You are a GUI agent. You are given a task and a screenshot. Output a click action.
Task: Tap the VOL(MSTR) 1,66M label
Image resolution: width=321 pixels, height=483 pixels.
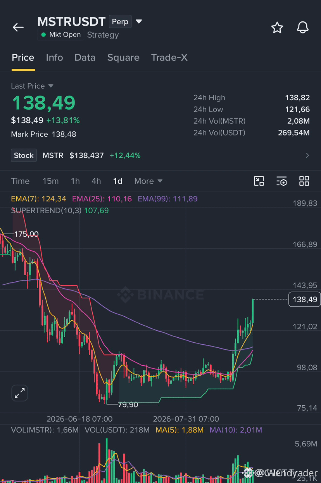point(45,430)
